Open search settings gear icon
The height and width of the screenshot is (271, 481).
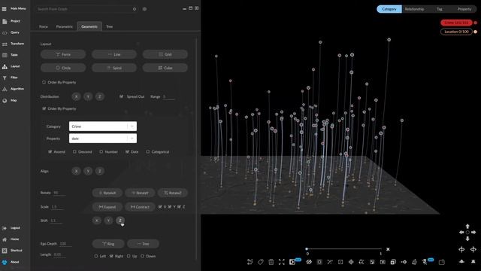click(144, 9)
